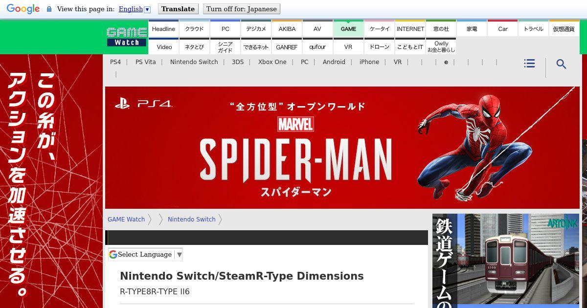Click the GAME Watch breadcrumb link
The image size is (587, 308).
(x=126, y=220)
